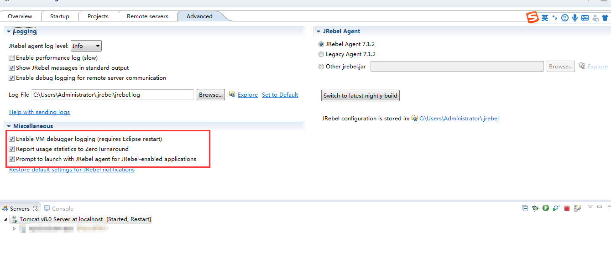This screenshot has height=264, width=611.
Task: Select Legacy Agent 7.1.2 radio button
Action: click(321, 54)
